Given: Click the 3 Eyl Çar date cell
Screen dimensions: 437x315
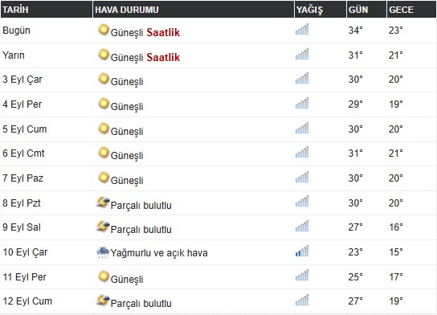Looking at the screenshot, I should click(22, 80).
